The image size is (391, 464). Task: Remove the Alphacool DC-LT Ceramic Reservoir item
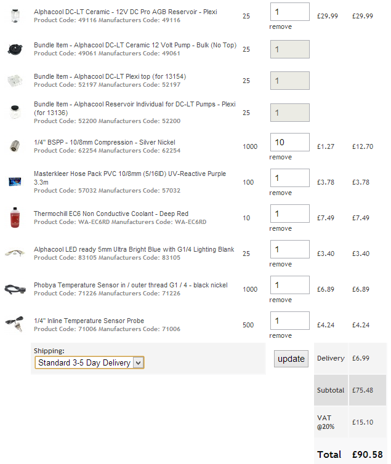(x=280, y=26)
